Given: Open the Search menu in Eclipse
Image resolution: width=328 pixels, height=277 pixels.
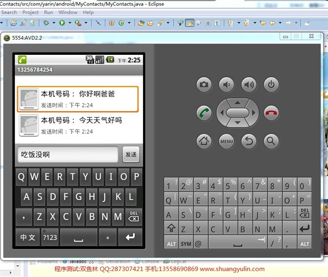Looking at the screenshot, I should (9, 12).
